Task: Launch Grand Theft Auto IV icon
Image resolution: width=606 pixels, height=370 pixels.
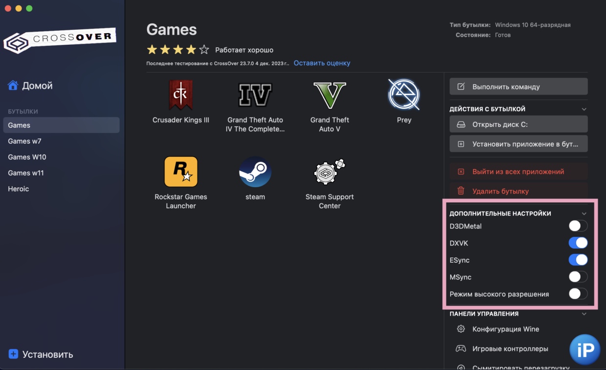Action: click(255, 95)
